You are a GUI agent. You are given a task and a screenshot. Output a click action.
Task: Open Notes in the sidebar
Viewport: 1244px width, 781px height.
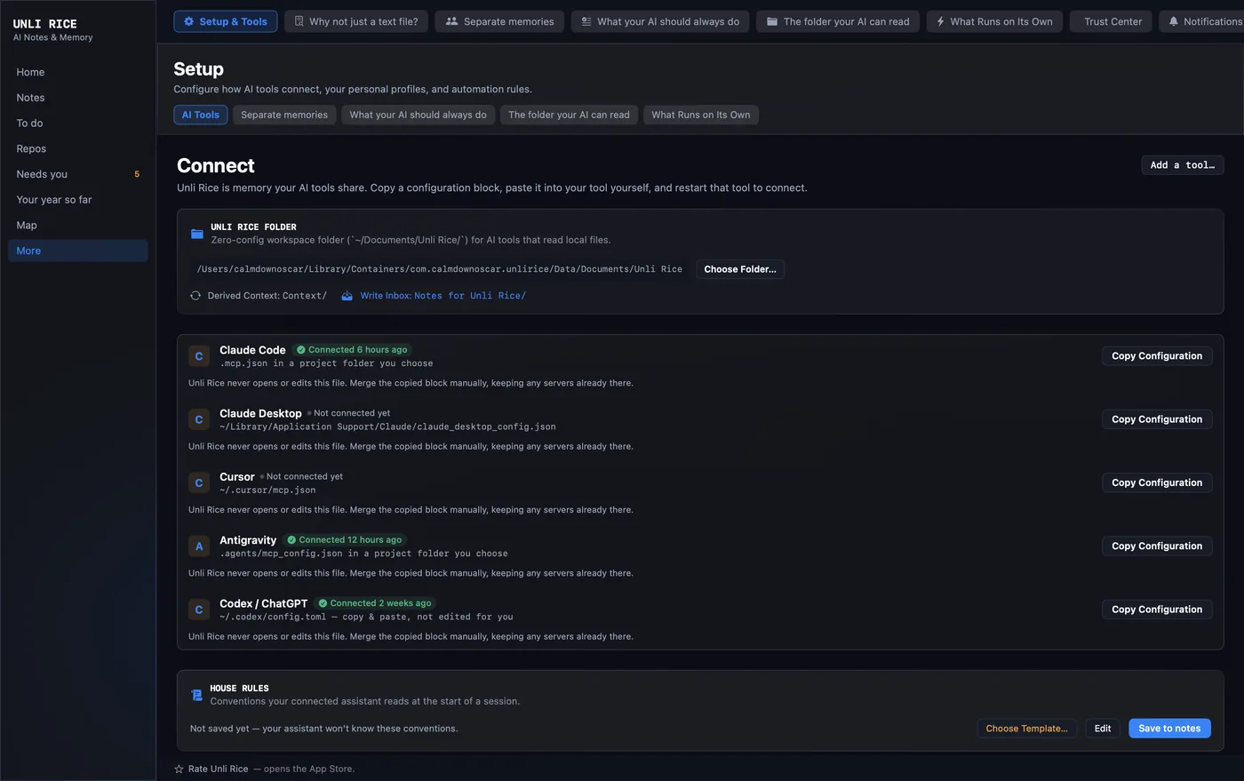78,98
